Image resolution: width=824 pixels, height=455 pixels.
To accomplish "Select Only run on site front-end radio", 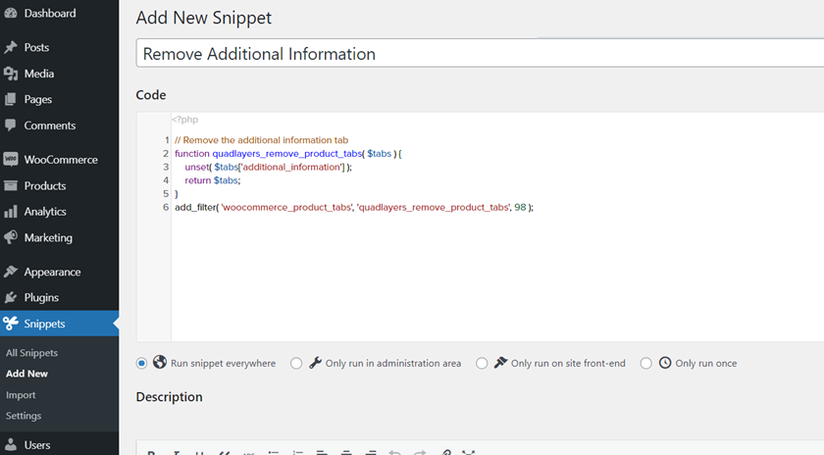I will (x=482, y=363).
